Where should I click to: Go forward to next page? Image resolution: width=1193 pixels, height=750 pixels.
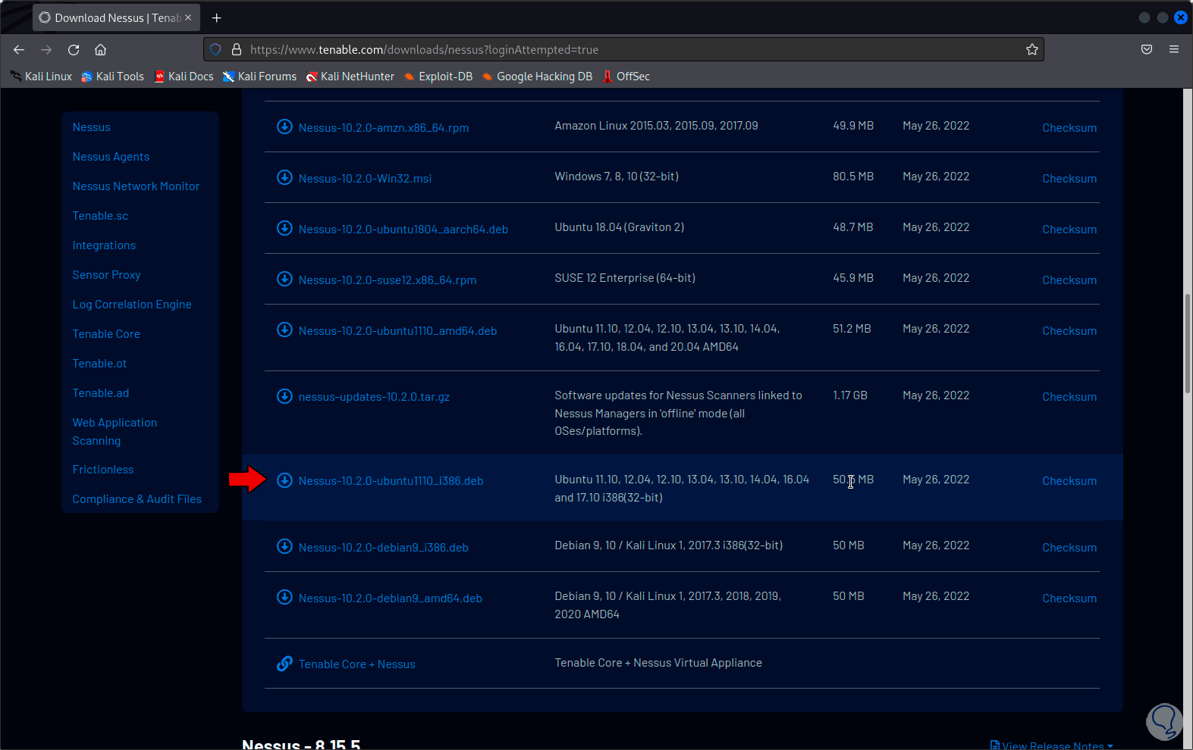click(x=46, y=49)
